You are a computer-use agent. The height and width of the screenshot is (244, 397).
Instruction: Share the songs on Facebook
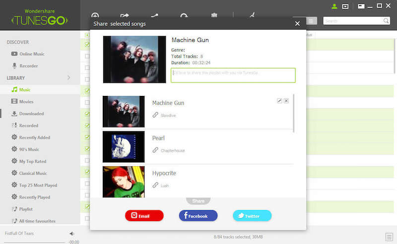click(x=198, y=216)
